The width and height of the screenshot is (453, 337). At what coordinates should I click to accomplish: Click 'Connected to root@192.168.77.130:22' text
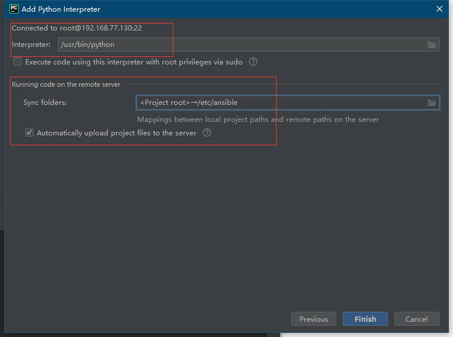coord(77,28)
